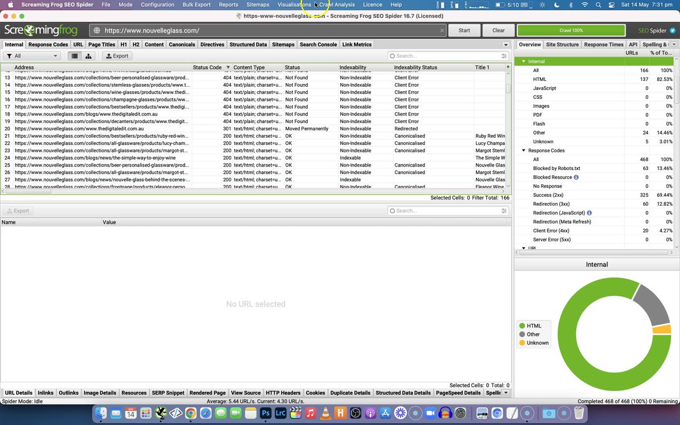The width and height of the screenshot is (680, 425).
Task: Click info icon beside Blocked Resource
Action: coord(576,177)
